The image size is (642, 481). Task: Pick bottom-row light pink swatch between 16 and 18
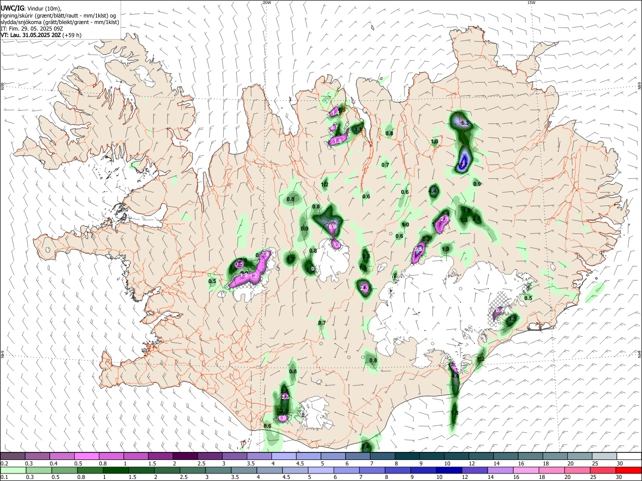point(527,470)
